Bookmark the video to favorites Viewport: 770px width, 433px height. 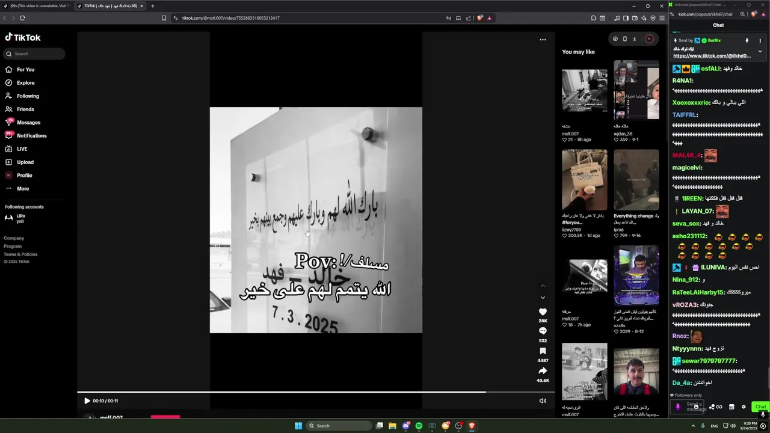point(543,351)
